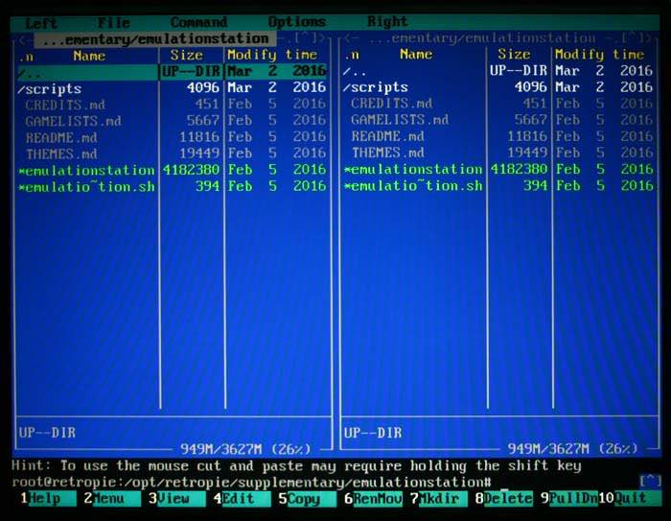This screenshot has width=671, height=521.
Task: Select GAMELISTS.md in left panel
Action: [172, 121]
